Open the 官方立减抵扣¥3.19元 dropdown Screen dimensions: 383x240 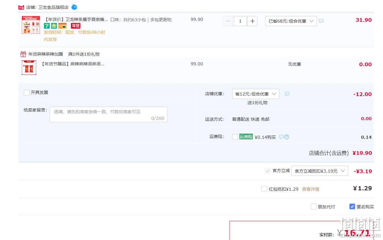320,171
